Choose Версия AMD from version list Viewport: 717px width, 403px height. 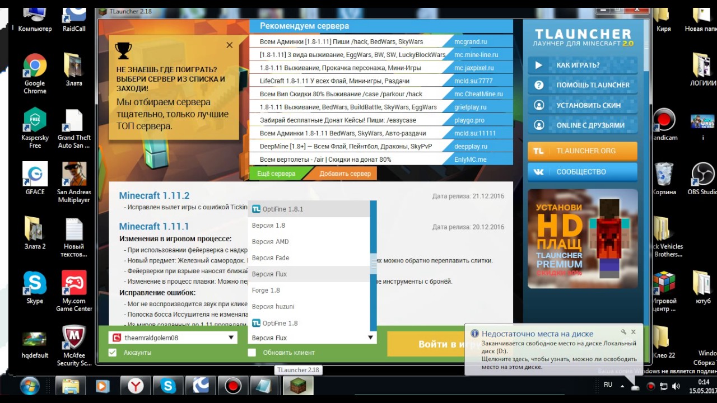point(309,242)
